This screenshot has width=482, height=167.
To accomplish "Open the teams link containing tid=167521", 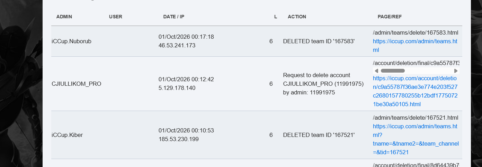I will [x=416, y=139].
